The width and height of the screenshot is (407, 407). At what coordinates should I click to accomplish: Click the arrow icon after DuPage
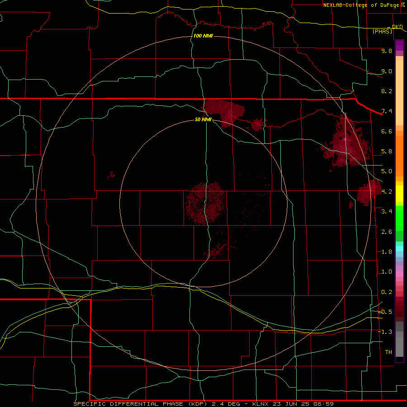coord(403,5)
